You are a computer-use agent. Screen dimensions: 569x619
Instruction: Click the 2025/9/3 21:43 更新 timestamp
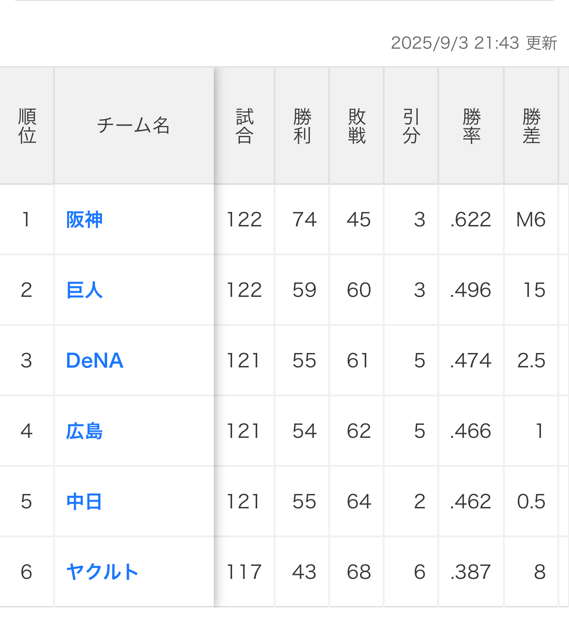(474, 43)
